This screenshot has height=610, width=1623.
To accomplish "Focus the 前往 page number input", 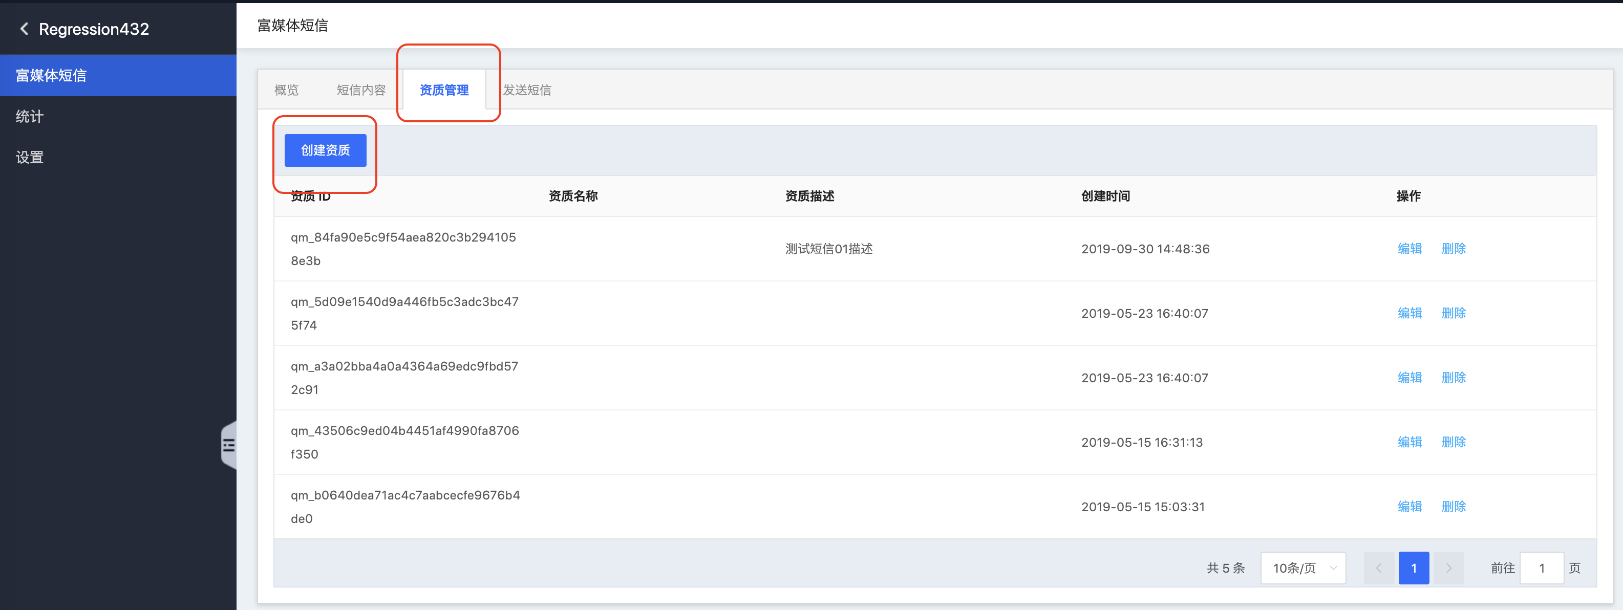I will [1542, 568].
